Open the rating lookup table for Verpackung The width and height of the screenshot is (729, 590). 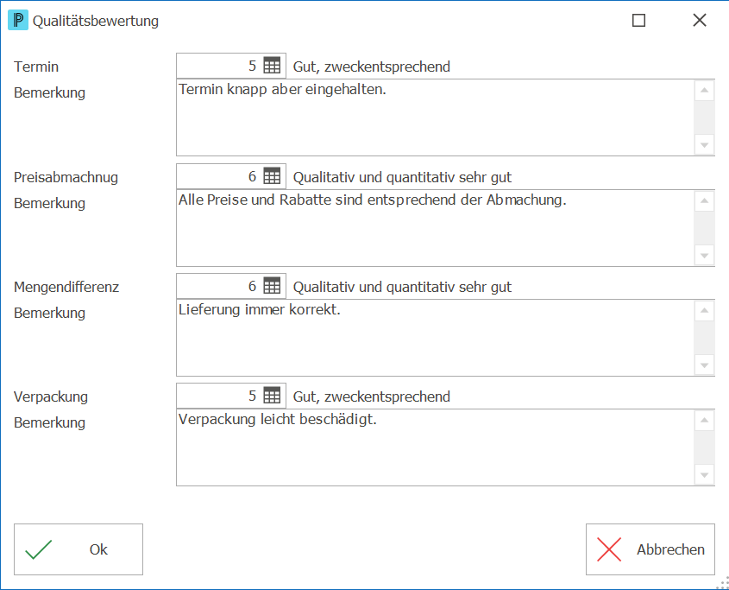pyautogui.click(x=272, y=396)
